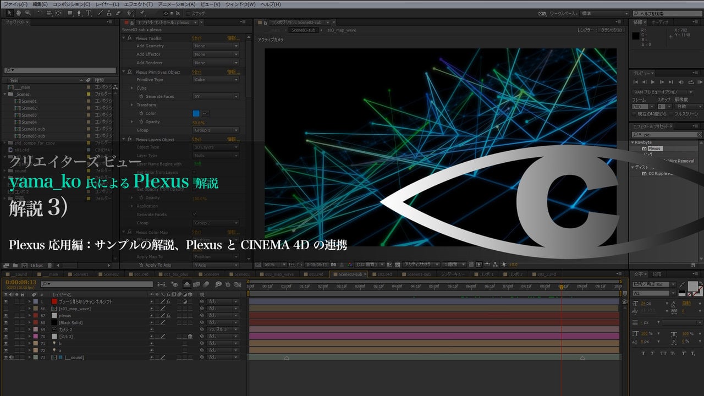Toggle visibility of the [__sound] layer
This screenshot has width=704, height=396.
pos(5,357)
